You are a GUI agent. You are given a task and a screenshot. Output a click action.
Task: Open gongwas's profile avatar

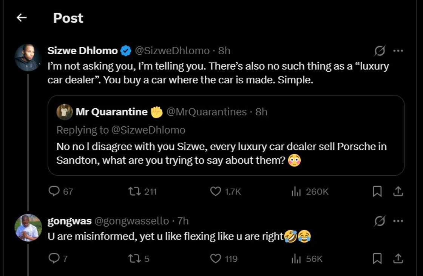pos(28,227)
